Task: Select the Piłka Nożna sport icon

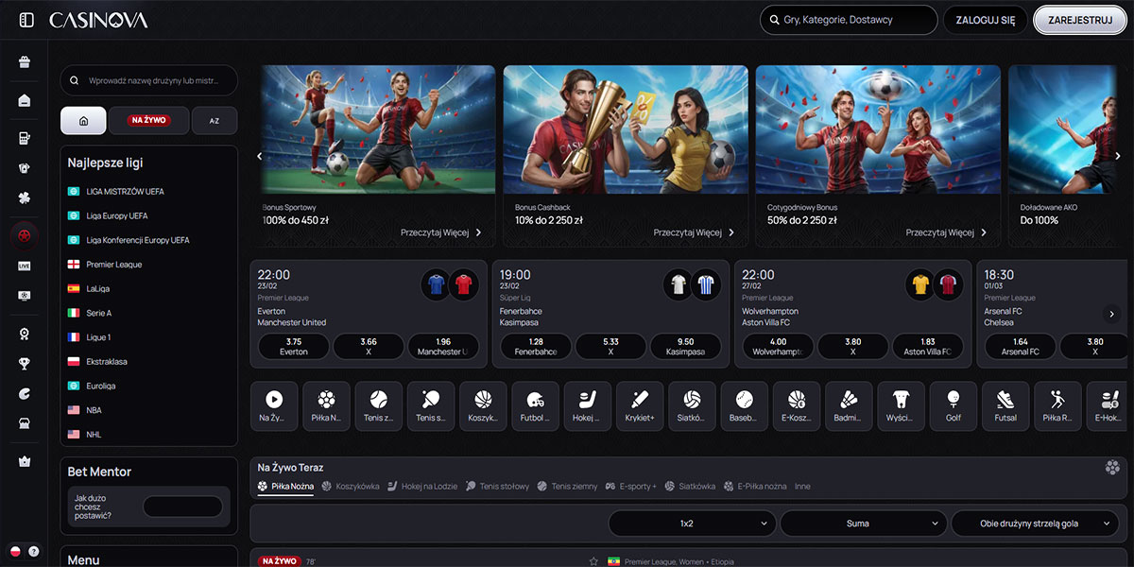Action: coord(326,406)
